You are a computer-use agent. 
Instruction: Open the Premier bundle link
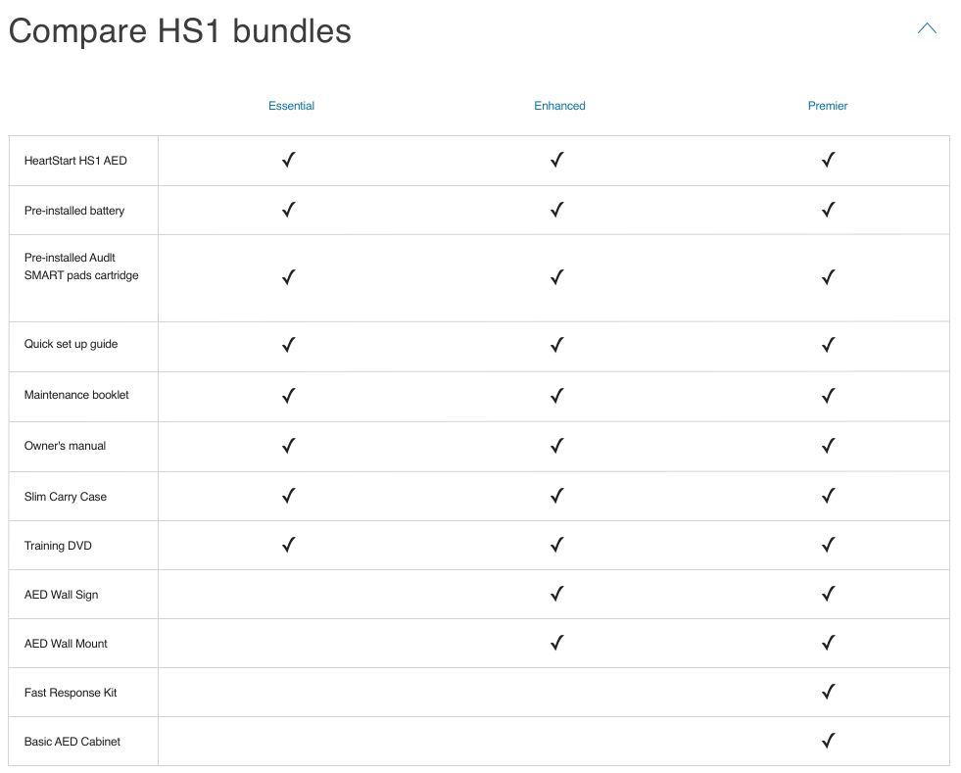828,106
